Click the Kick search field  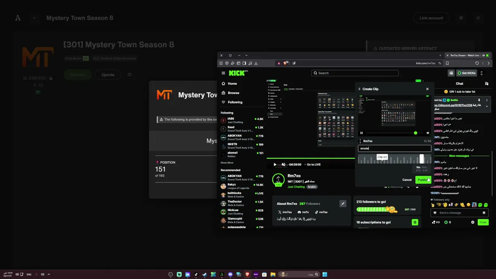pos(355,73)
